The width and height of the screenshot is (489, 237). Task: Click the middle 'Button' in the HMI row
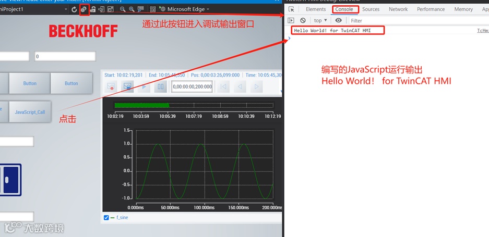point(30,83)
